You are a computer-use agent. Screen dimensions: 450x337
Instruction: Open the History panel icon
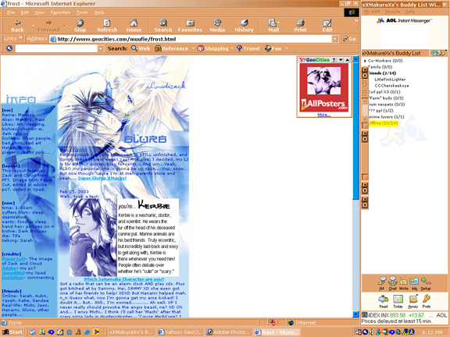pyautogui.click(x=244, y=26)
